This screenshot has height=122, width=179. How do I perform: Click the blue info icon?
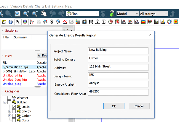11,22
